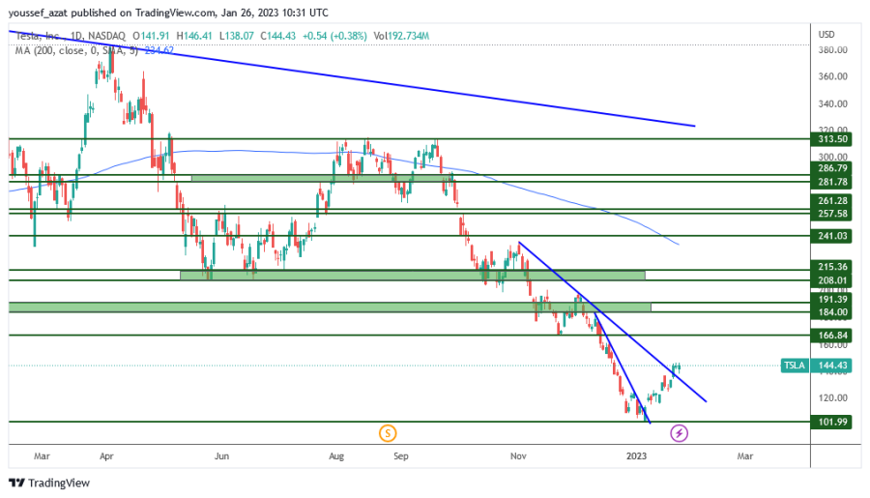
Task: Select the 166.84 price level label
Action: tap(833, 336)
